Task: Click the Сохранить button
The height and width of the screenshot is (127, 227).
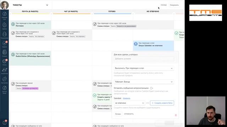Action: click(x=174, y=5)
